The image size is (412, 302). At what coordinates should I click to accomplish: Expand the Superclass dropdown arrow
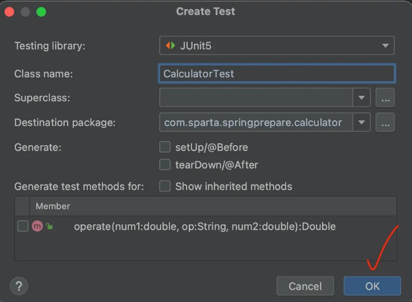361,97
